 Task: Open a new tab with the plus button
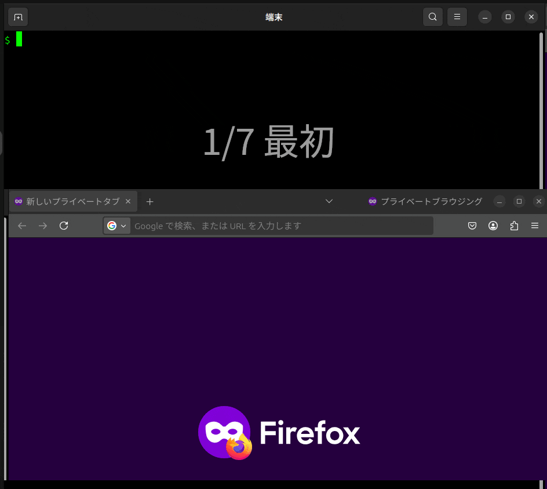(149, 201)
